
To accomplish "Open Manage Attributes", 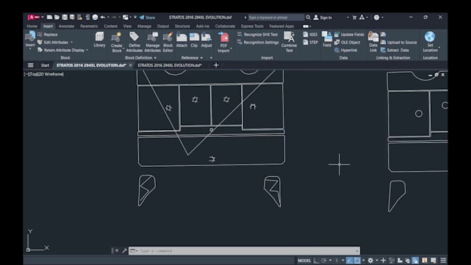I will click(152, 42).
